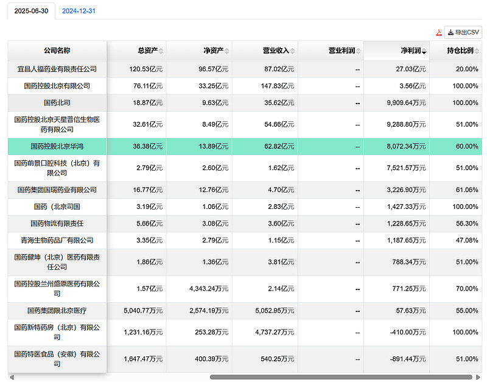Click left arrow of horizontal scrollbar
Screen dimensions: 487x382
point(12,377)
